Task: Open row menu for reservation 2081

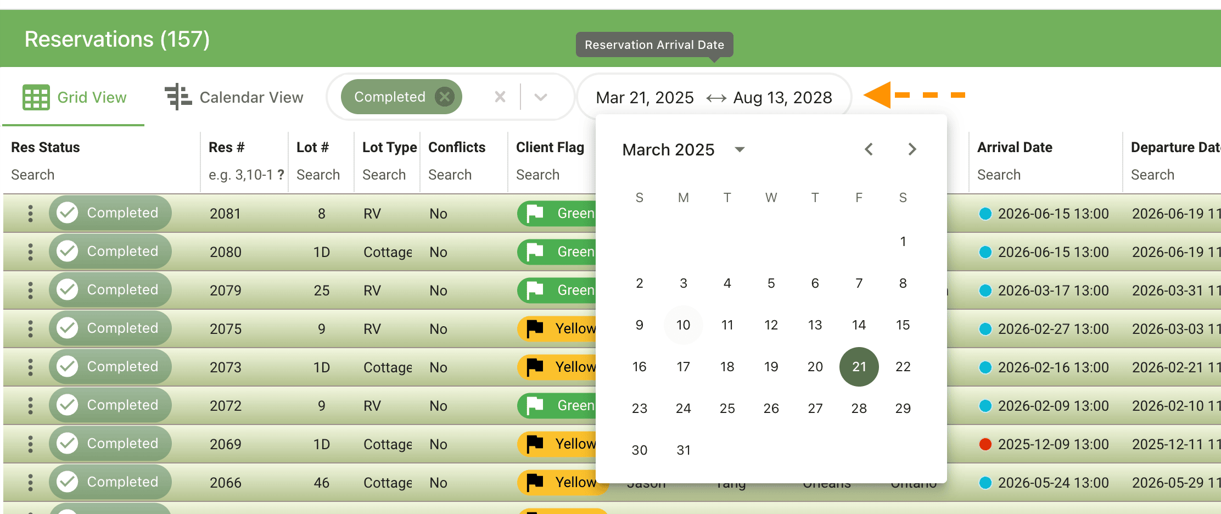Action: click(31, 213)
